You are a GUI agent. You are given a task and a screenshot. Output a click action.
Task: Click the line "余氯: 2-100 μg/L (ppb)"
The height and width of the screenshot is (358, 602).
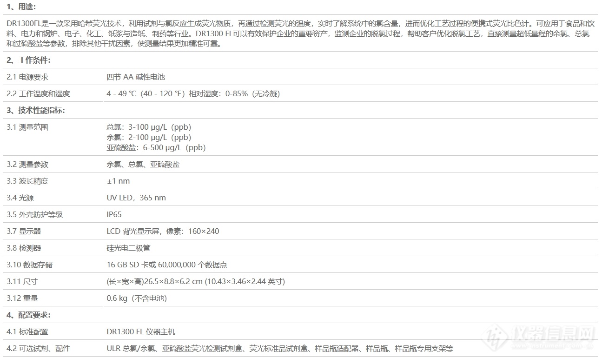point(149,137)
